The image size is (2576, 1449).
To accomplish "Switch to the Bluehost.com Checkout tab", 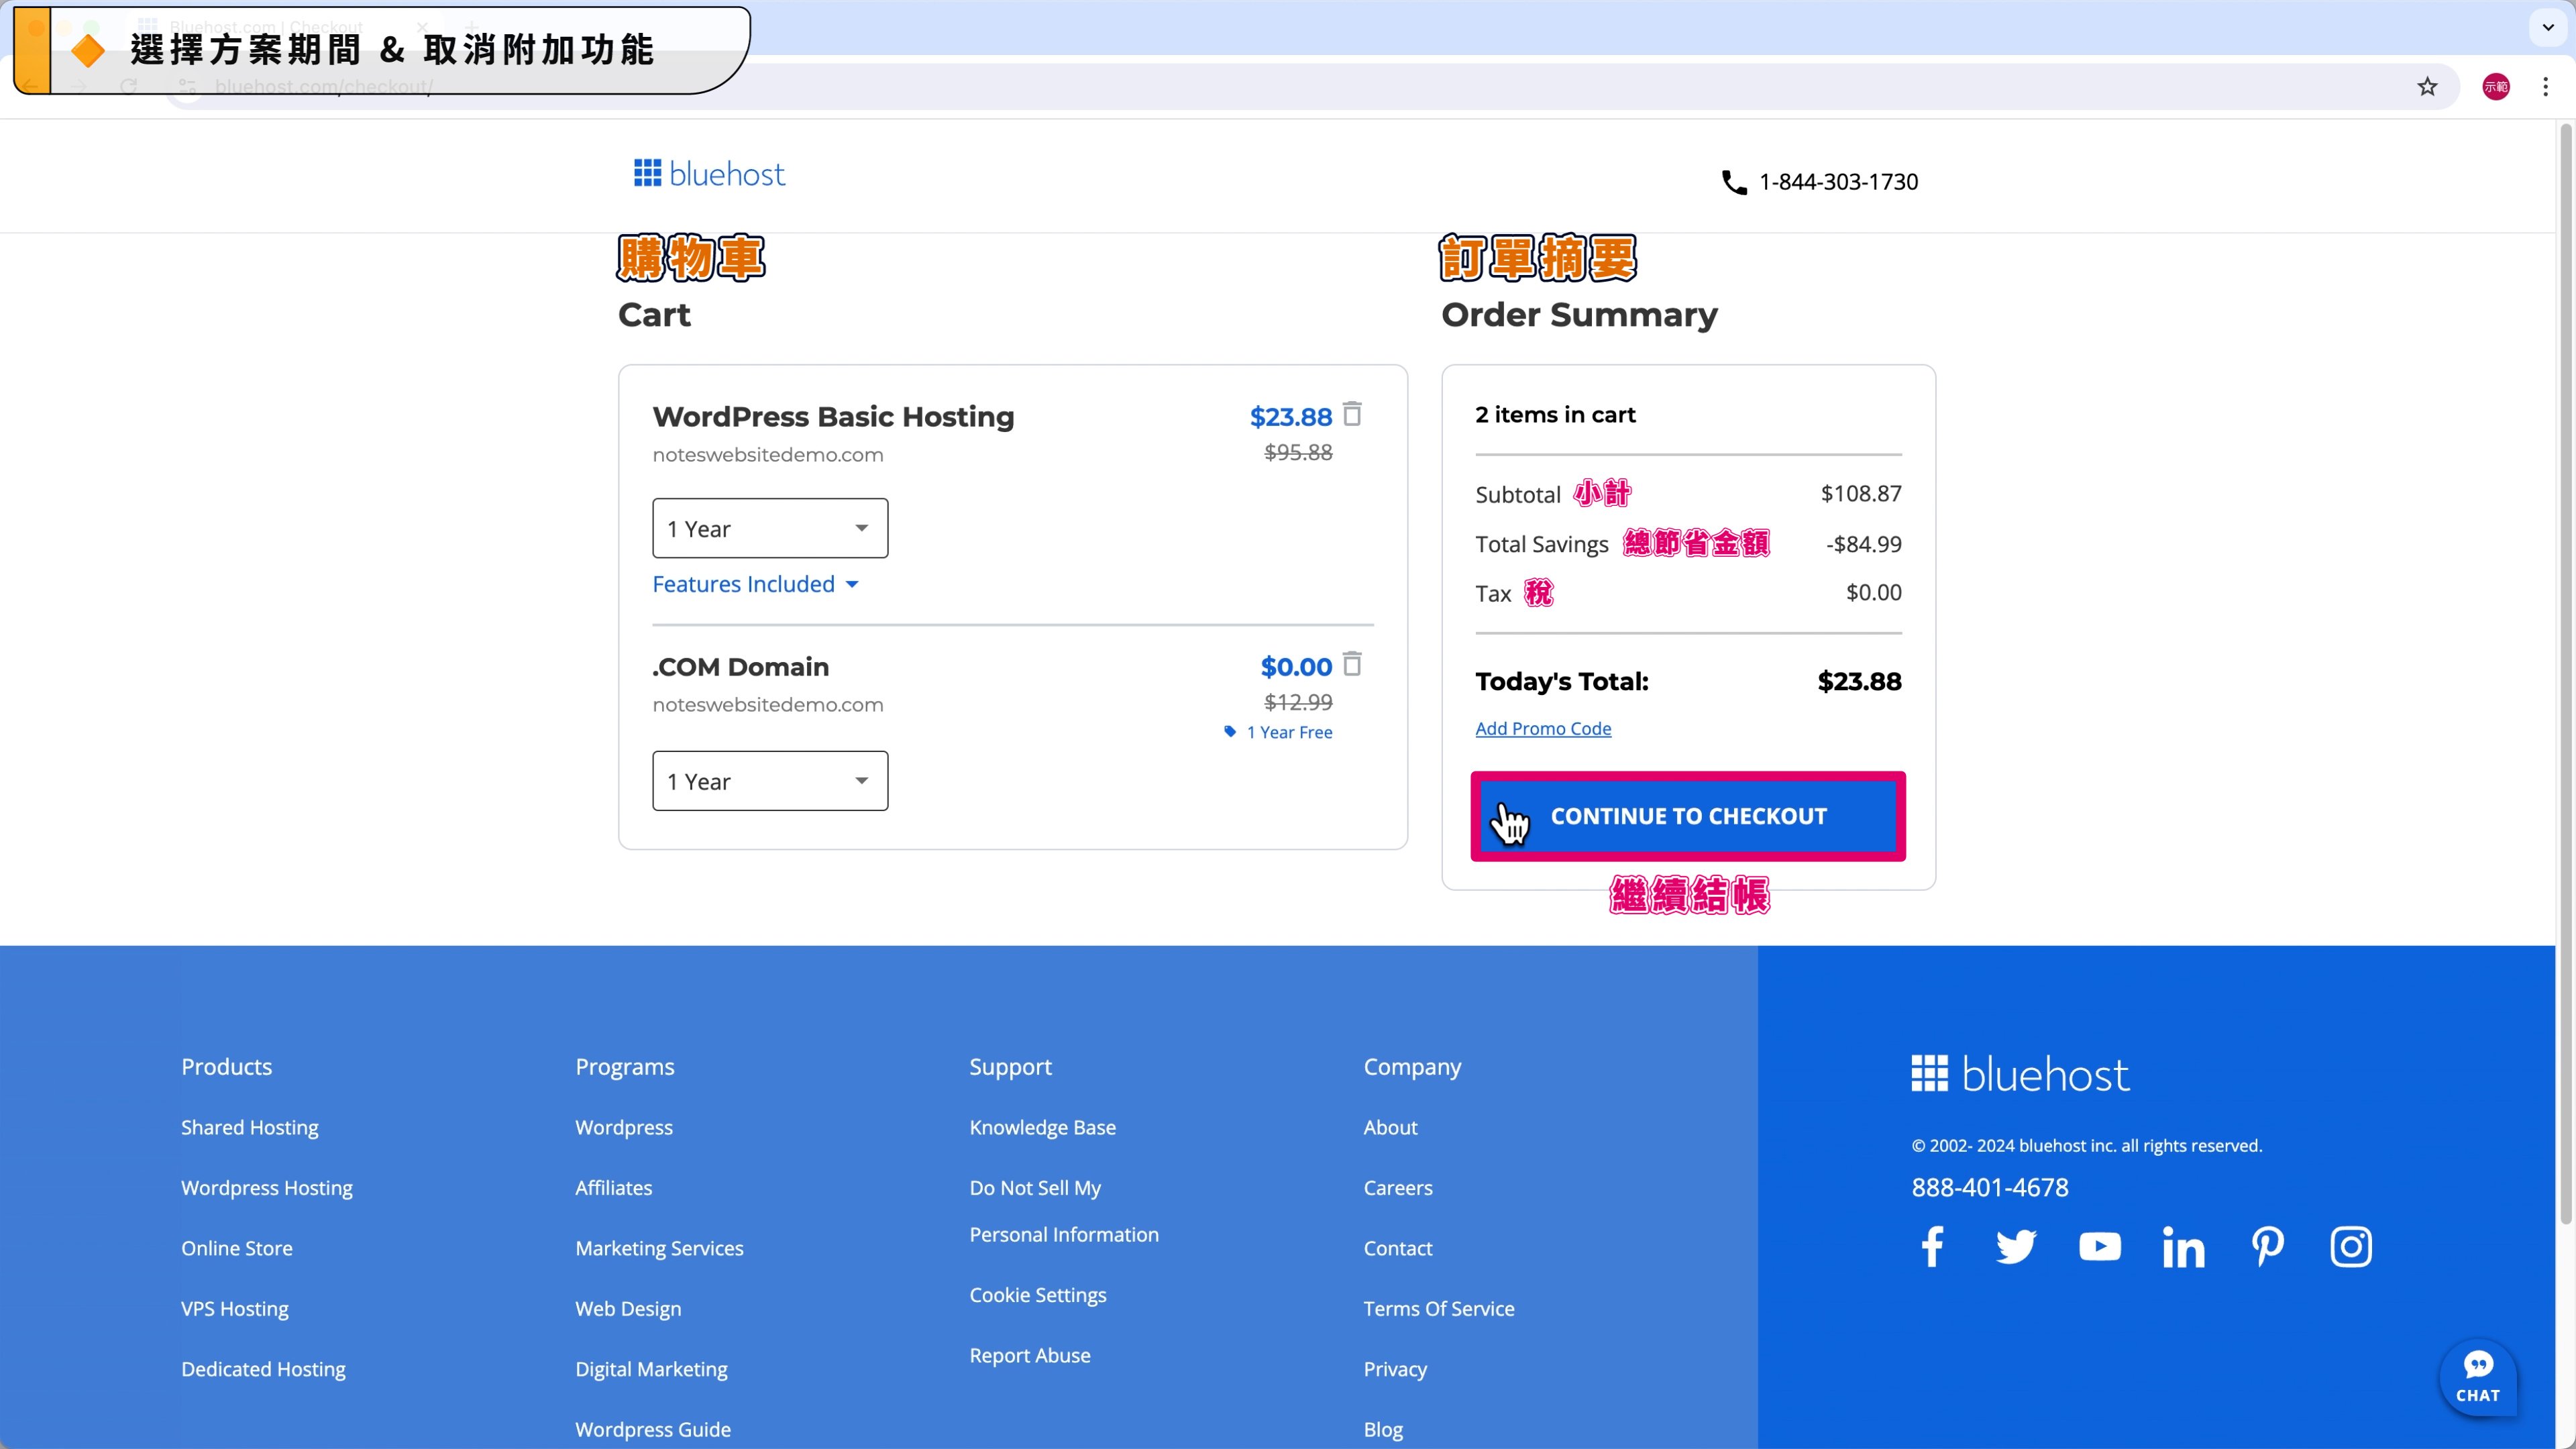I will pos(265,27).
